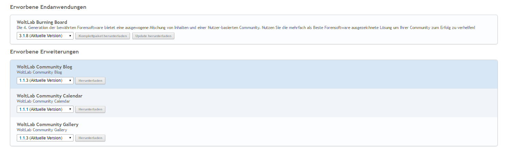Screen dimensions: 506x151
Task: Click the Burning Board description paragraph
Action: (245, 28)
